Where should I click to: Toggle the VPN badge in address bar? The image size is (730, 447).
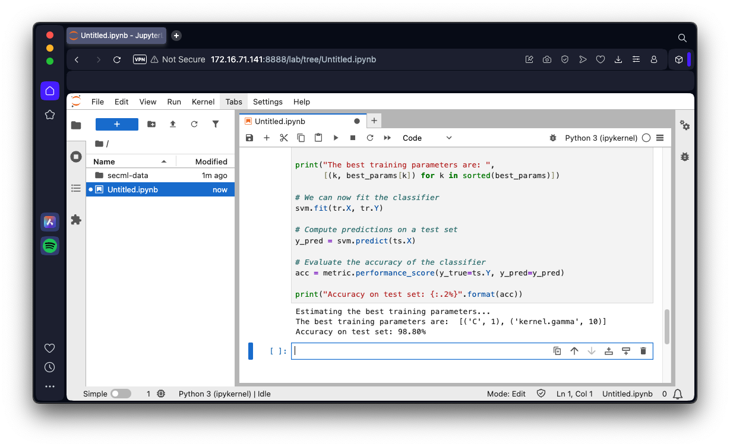(140, 59)
